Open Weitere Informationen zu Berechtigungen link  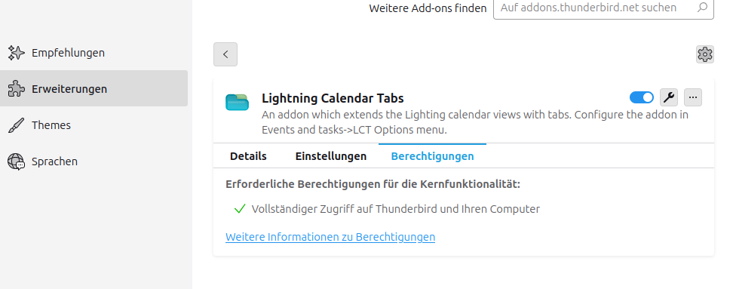pyautogui.click(x=330, y=237)
